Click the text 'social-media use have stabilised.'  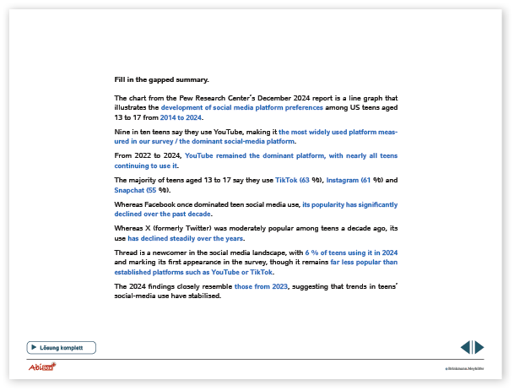pos(167,296)
